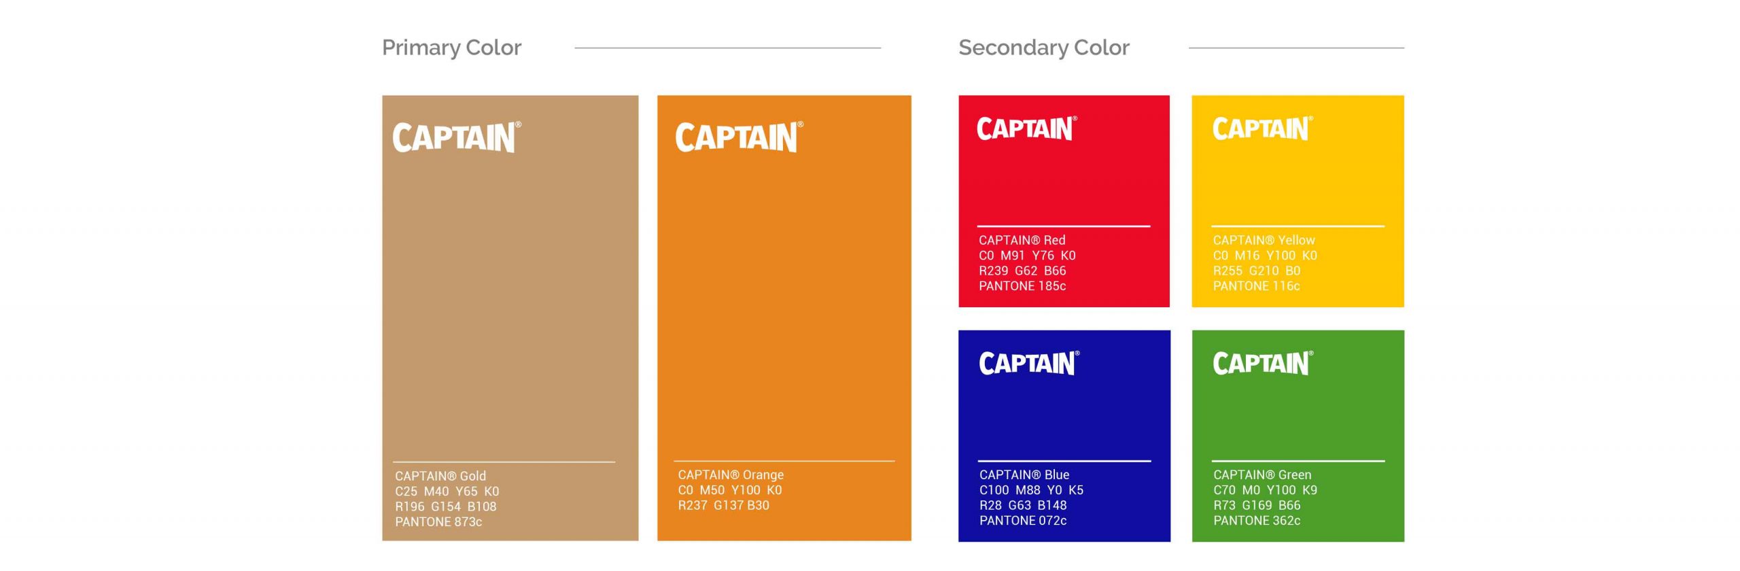Click the CAPTAIN logo on the gold swatch
This screenshot has width=1740, height=571.
tap(456, 137)
